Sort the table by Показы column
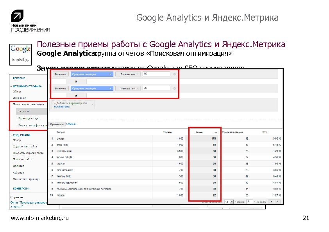Image resolution: width=329 pixels, height=232 pixels. point(168,132)
